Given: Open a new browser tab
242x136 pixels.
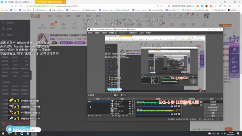Looking at the screenshot, I should [68, 2].
